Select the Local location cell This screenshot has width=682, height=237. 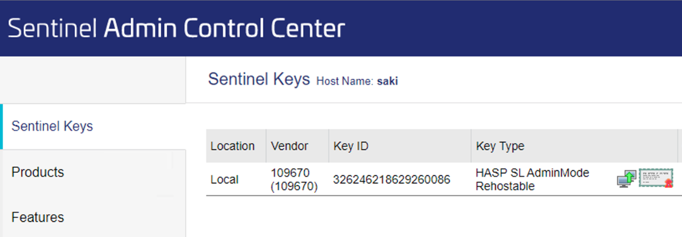[x=224, y=179]
